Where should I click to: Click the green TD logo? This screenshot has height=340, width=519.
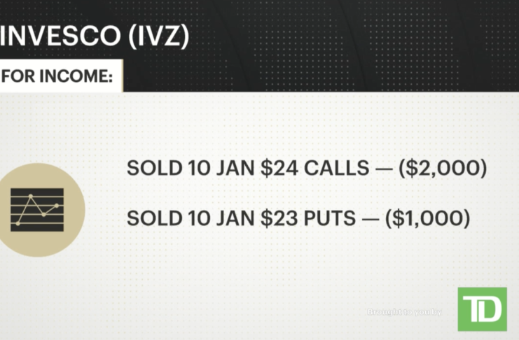point(482,309)
